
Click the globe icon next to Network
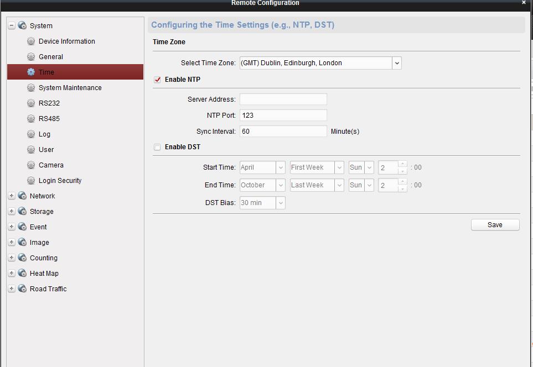[22, 196]
